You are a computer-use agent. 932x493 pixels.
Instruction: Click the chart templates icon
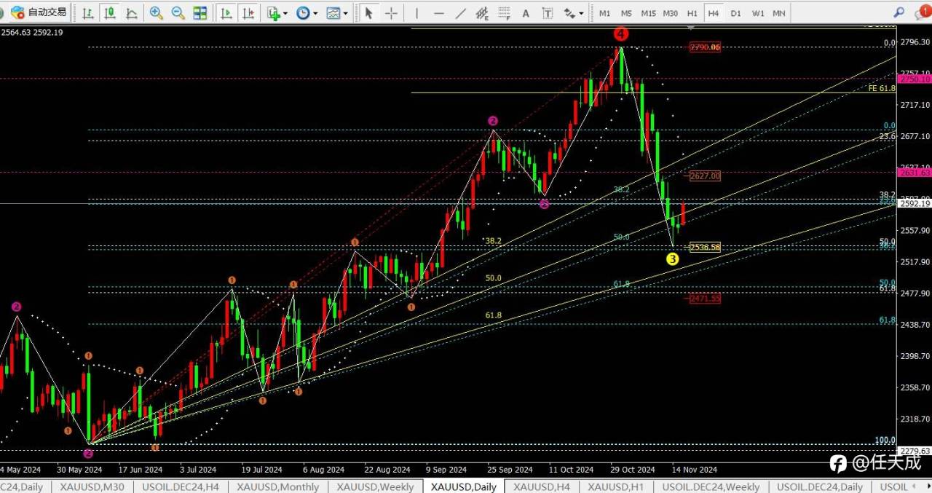click(333, 12)
